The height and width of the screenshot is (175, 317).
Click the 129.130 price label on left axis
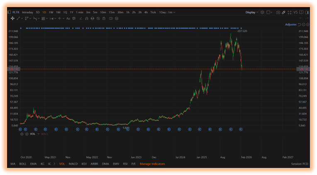tap(14, 69)
